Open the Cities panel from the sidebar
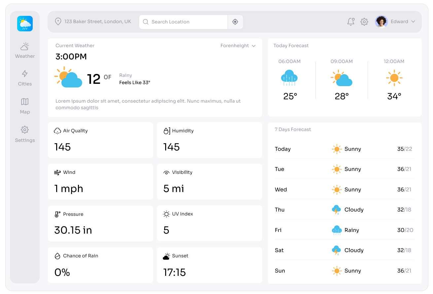433x294 pixels. click(x=24, y=78)
